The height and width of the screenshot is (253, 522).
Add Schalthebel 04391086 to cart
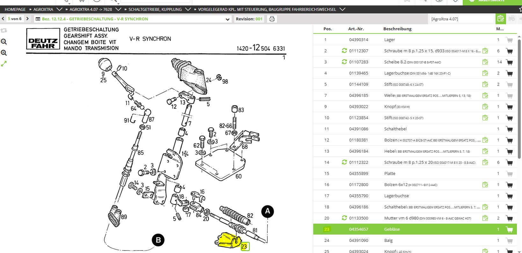coord(509,129)
